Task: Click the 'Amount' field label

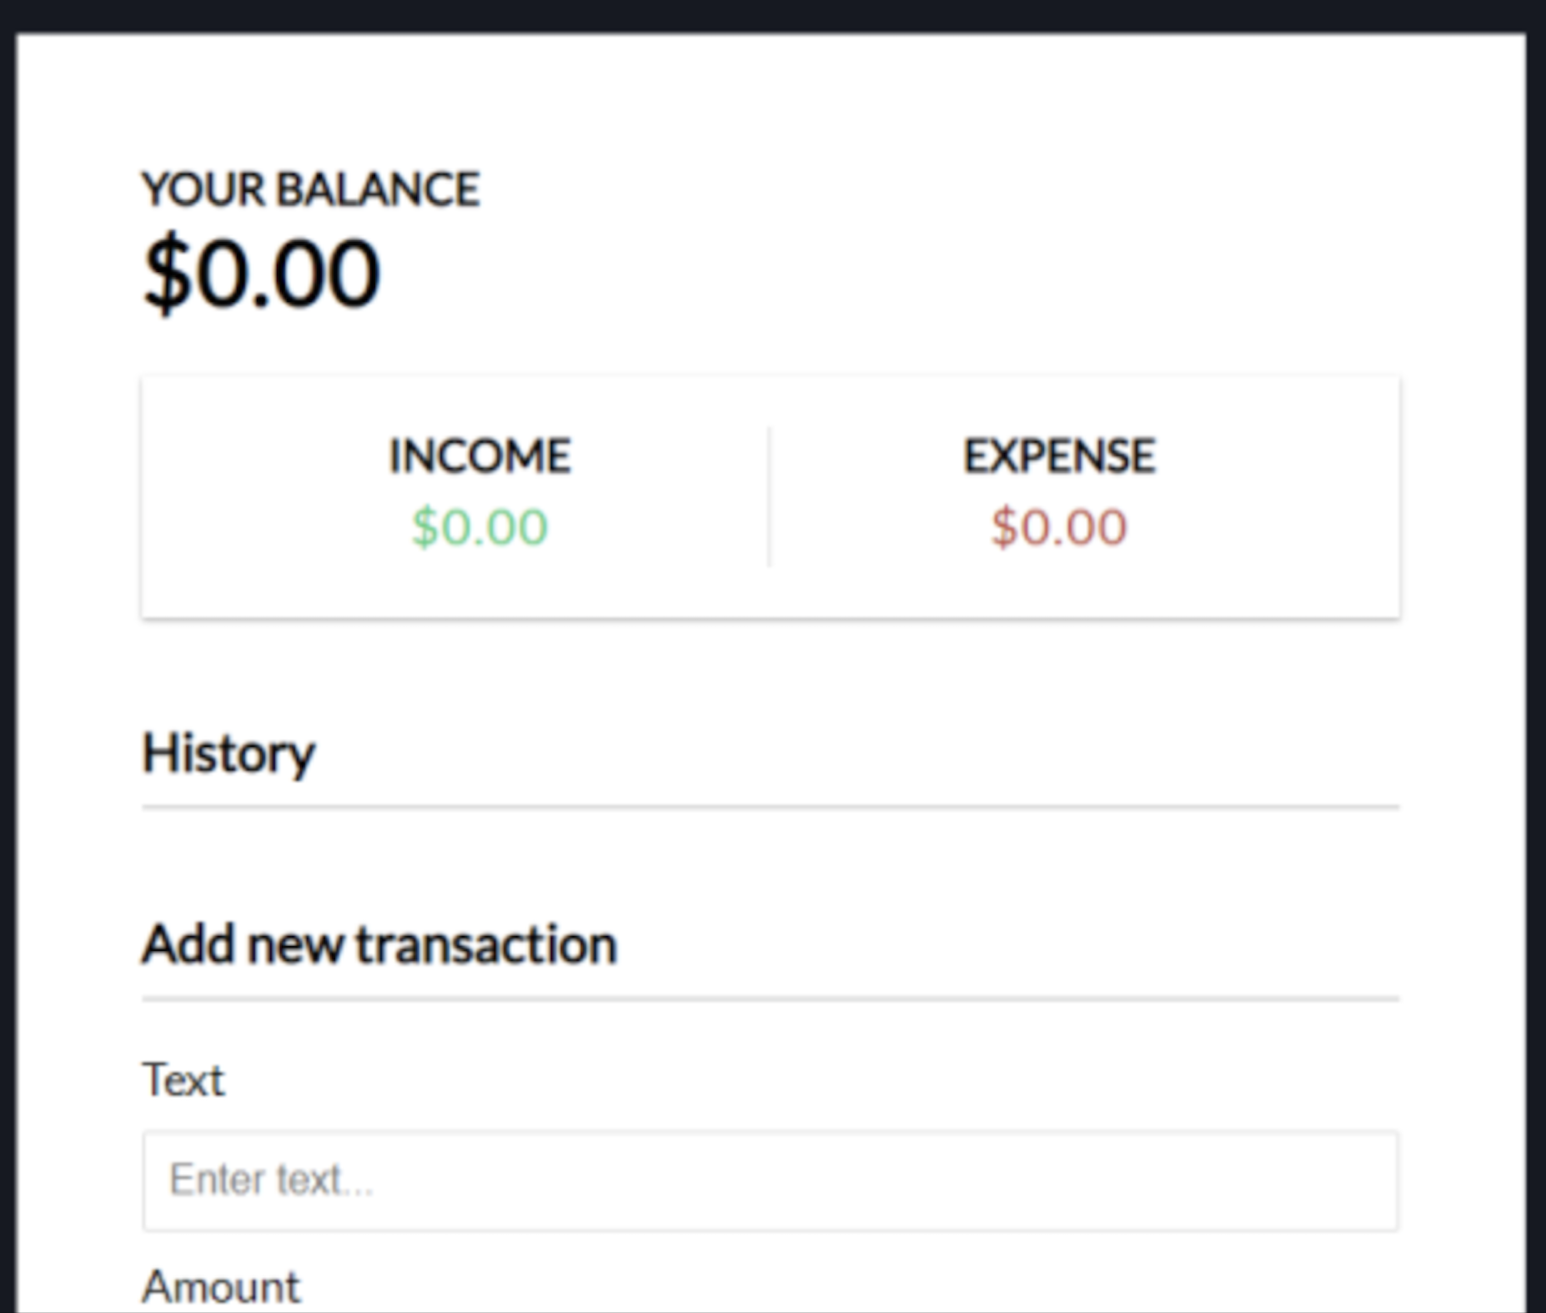Action: (x=221, y=1286)
